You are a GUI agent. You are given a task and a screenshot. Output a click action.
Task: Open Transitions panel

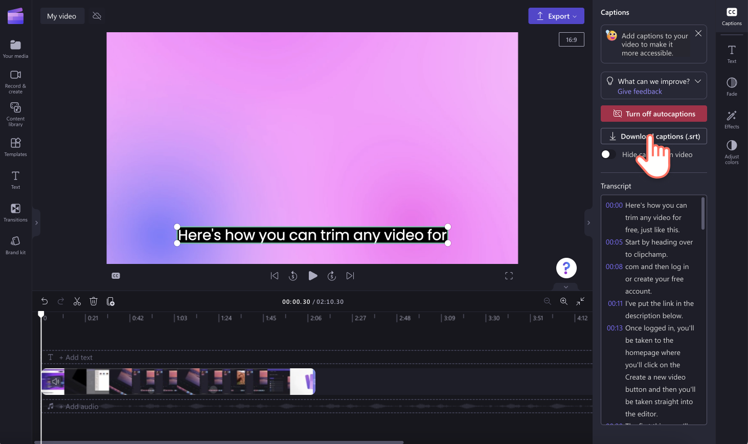click(15, 213)
